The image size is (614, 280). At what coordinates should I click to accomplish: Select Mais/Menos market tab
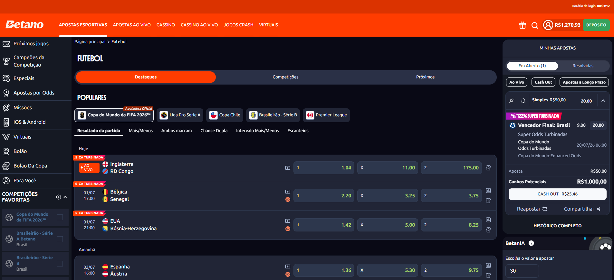tap(141, 131)
